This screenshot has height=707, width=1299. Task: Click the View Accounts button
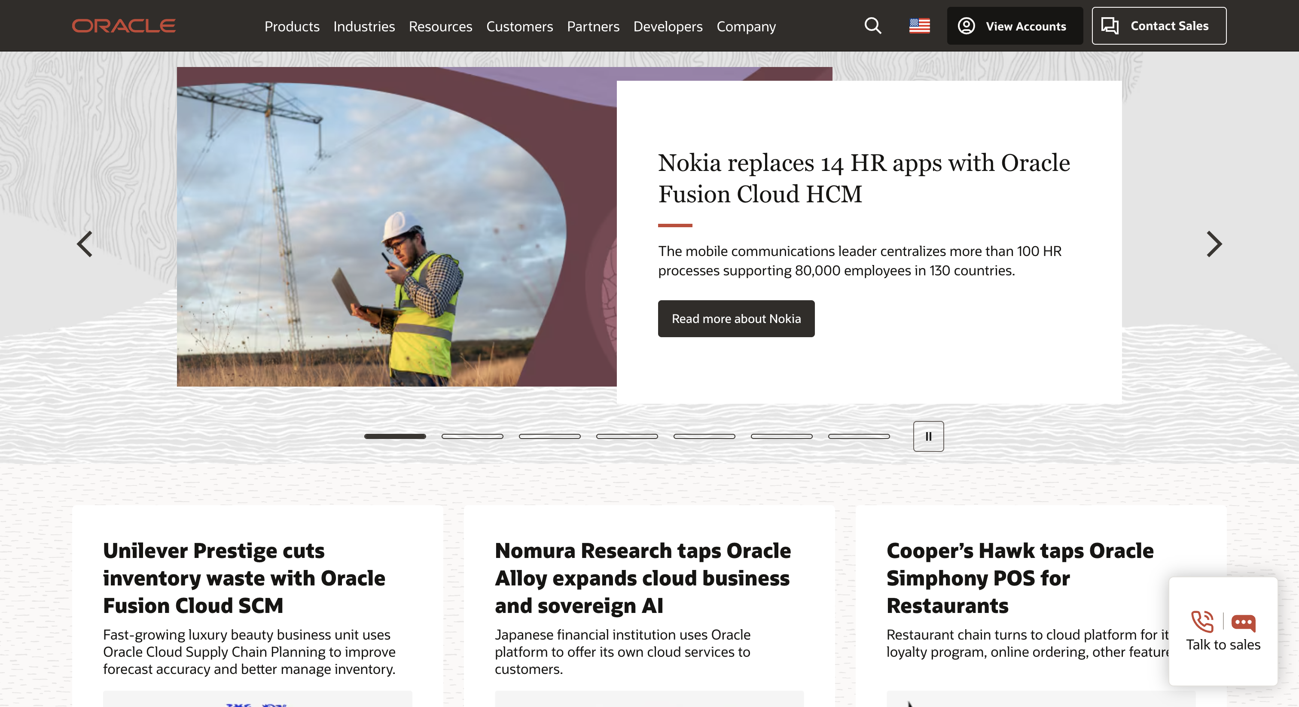(1015, 26)
